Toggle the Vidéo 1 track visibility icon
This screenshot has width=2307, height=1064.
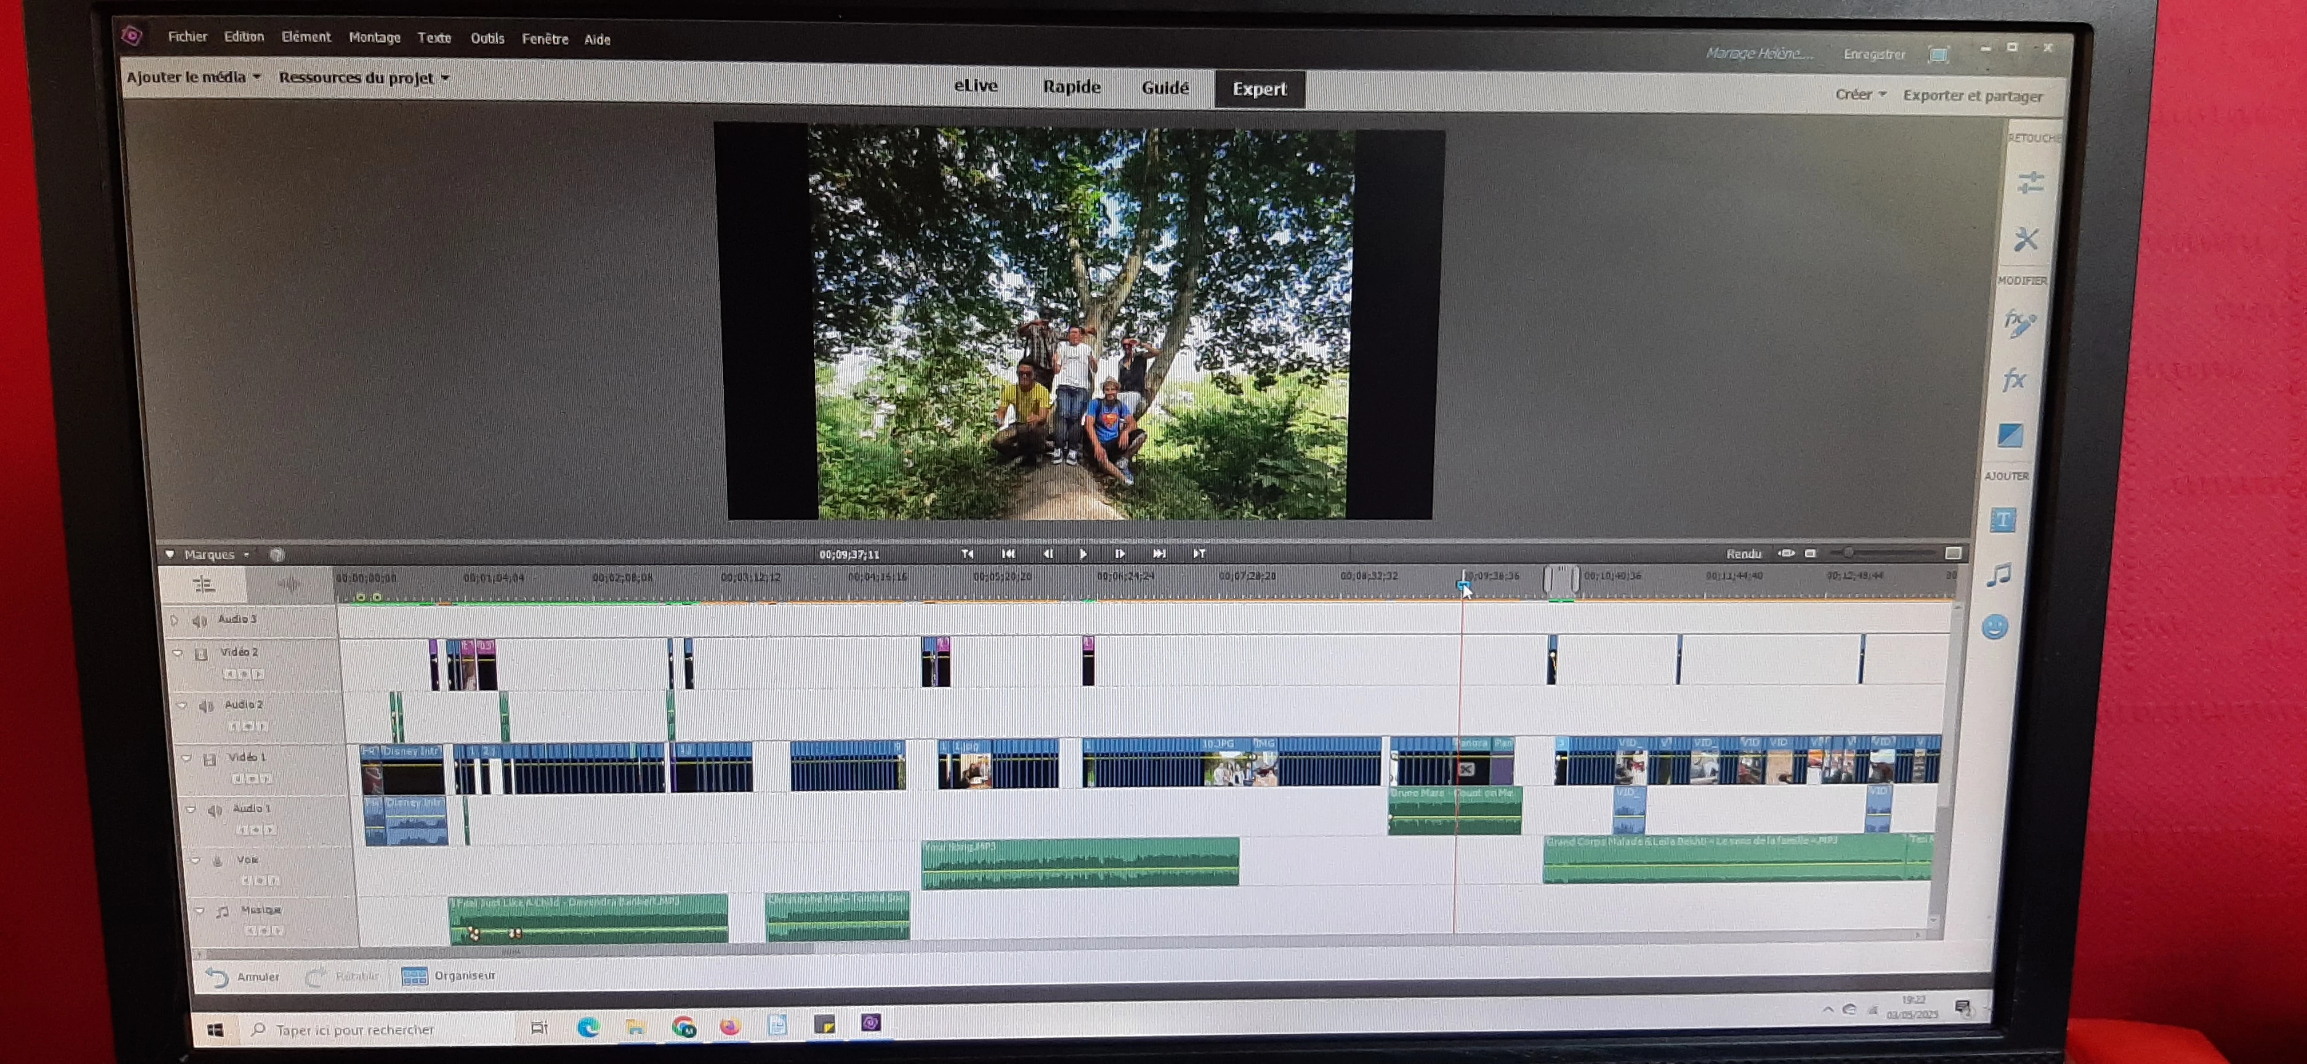[209, 760]
